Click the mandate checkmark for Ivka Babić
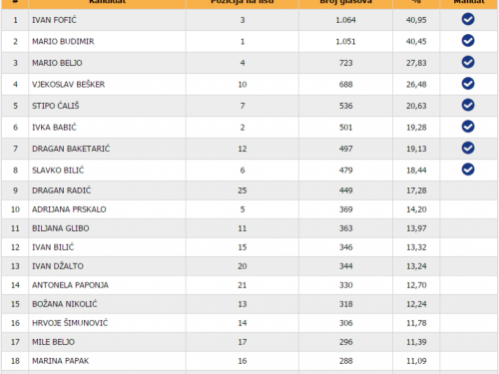This screenshot has height=374, width=499. tap(468, 127)
